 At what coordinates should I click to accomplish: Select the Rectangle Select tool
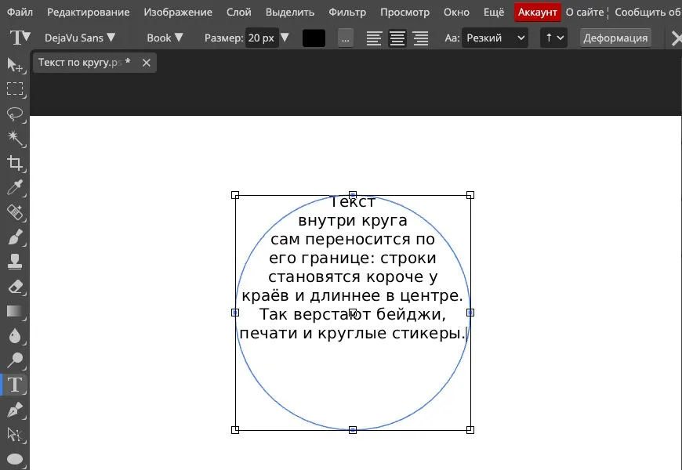coord(15,89)
